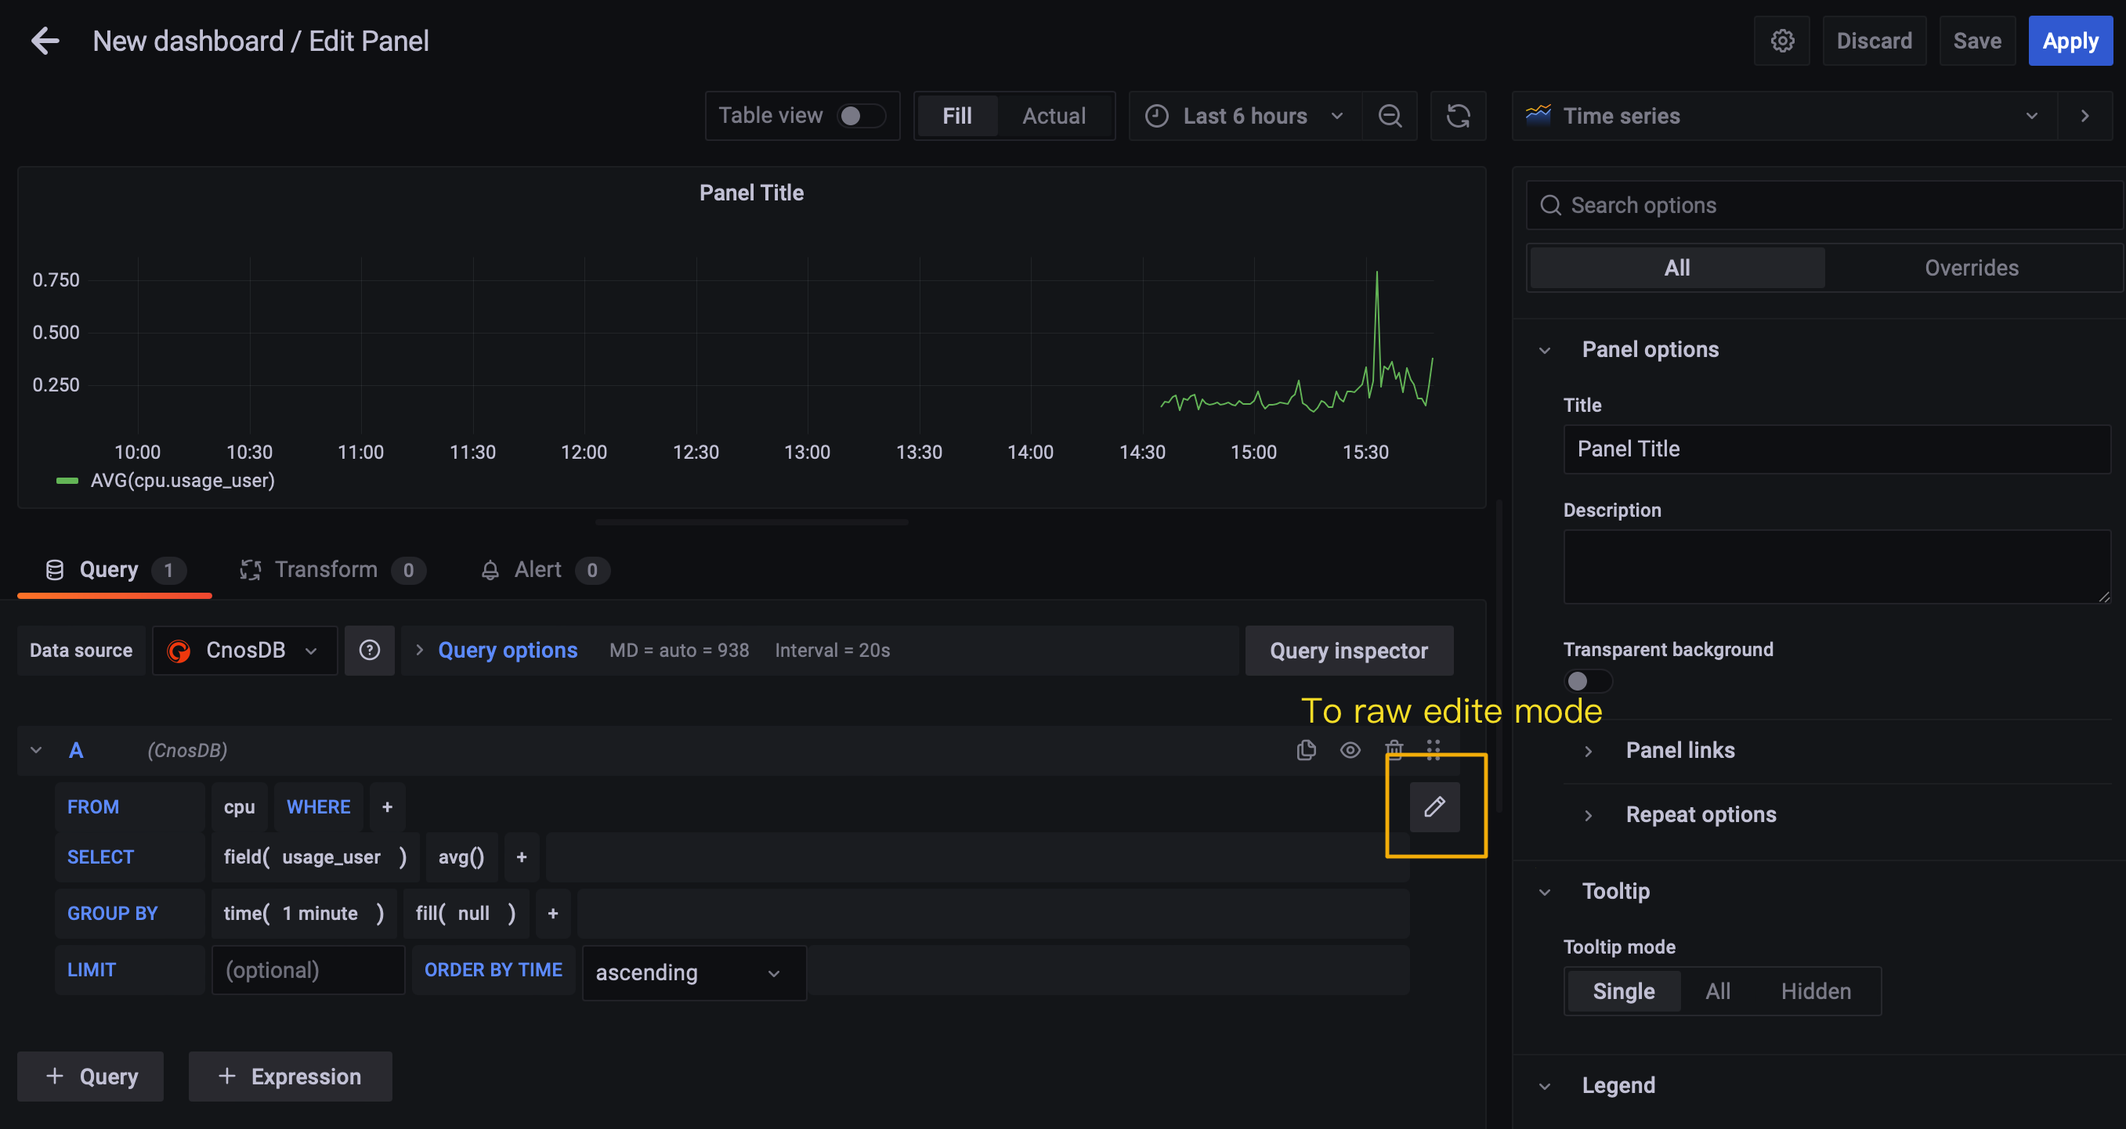Open dashboard settings gear icon
Viewport: 2126px width, 1129px height.
click(1782, 41)
